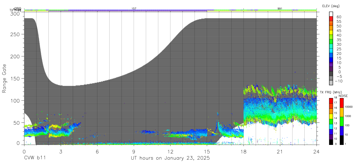The width and height of the screenshot is (356, 164).
Task: Click the ELEV colorbar label 25
Action: (x=339, y=49)
